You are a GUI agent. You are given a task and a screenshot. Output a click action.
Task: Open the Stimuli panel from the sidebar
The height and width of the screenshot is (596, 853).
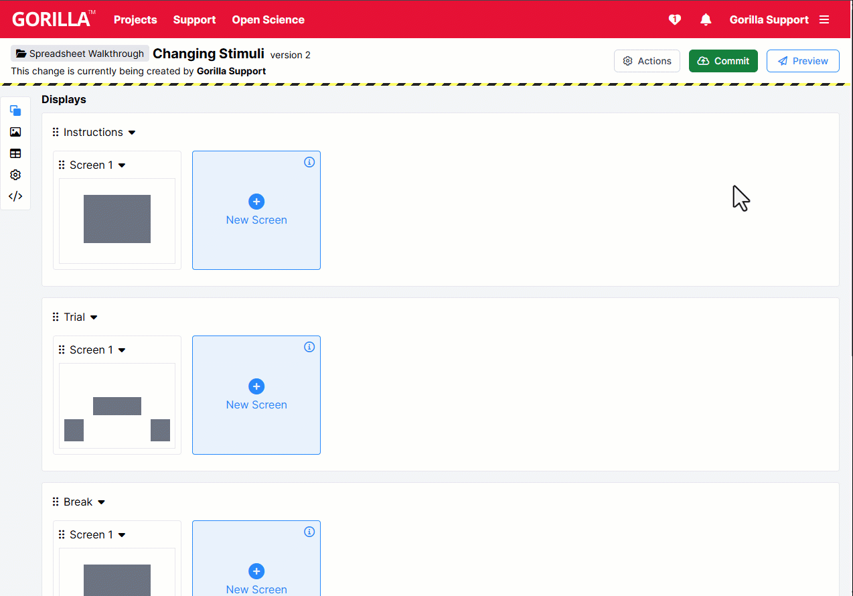pyautogui.click(x=15, y=132)
